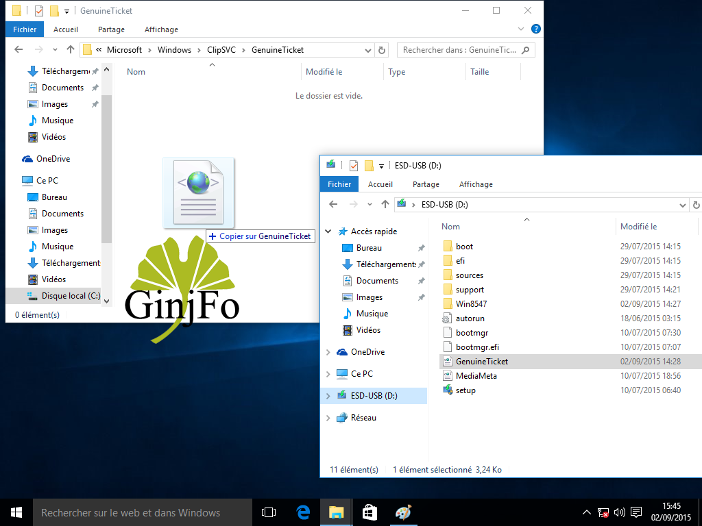Open the Windows Start menu
Screen dimensions: 702x526
pos(16,512)
